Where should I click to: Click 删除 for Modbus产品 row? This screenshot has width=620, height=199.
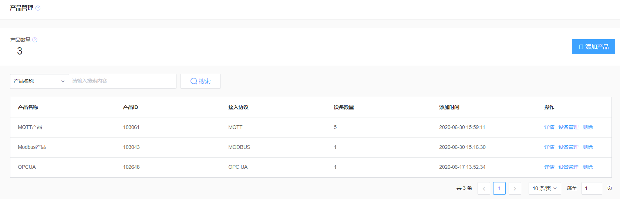click(587, 147)
